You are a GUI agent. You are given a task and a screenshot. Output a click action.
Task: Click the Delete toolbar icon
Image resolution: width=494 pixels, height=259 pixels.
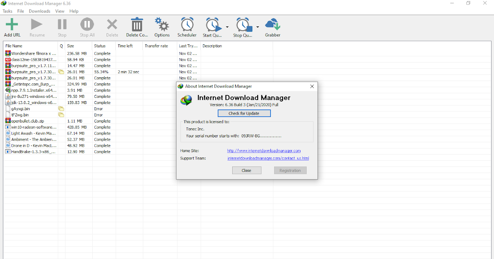(112, 25)
